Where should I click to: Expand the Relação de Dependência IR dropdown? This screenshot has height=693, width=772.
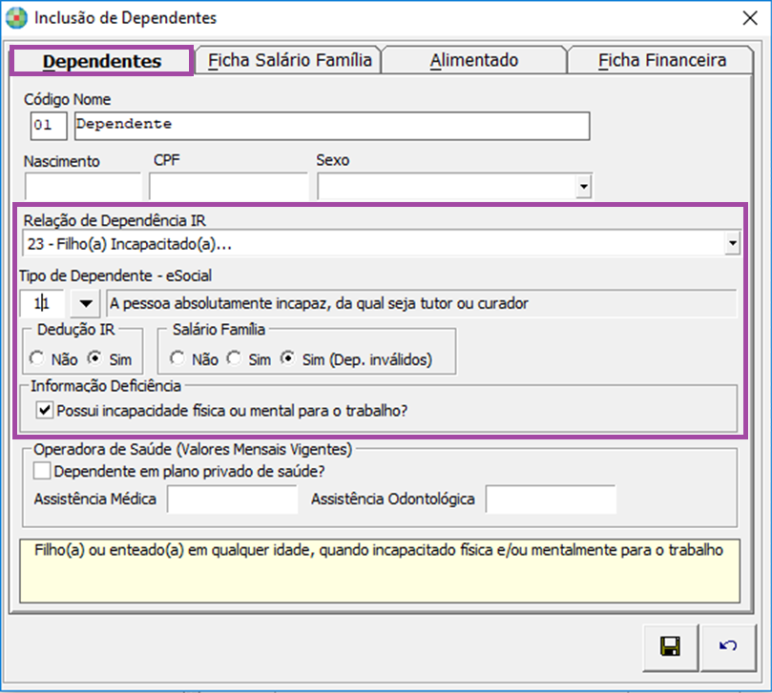pyautogui.click(x=732, y=243)
